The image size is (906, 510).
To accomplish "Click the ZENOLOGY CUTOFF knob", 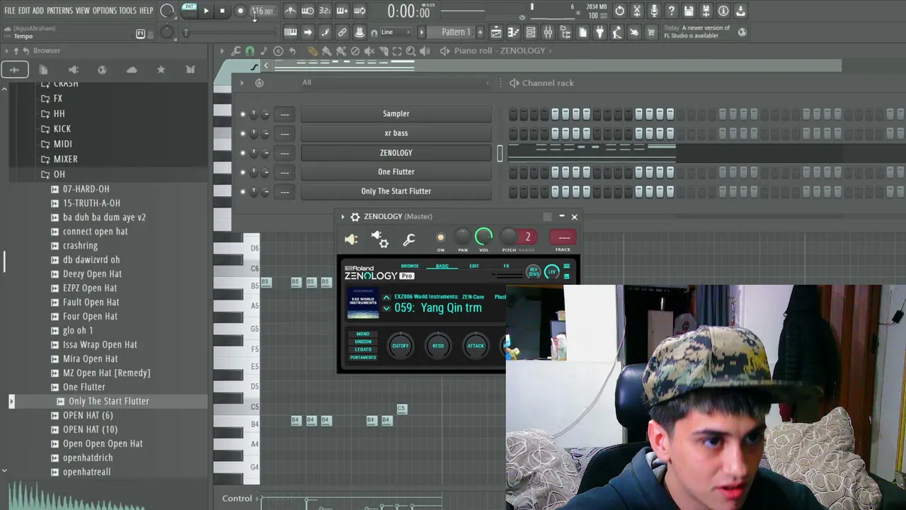I will point(401,346).
